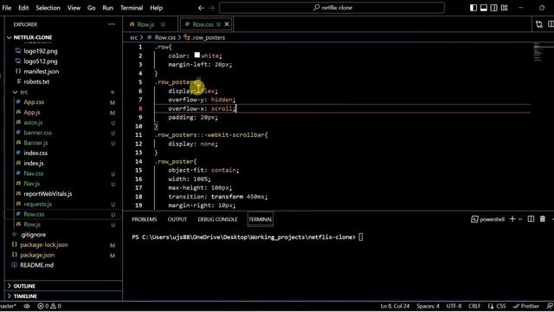Open launch profile dropdown next to plus
554x312 pixels.
pos(520,219)
